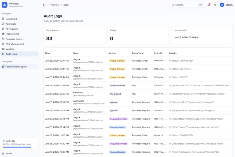Click Status Changed badge at 12:05 PM
Screen dimensions: 235x157
point(117,135)
